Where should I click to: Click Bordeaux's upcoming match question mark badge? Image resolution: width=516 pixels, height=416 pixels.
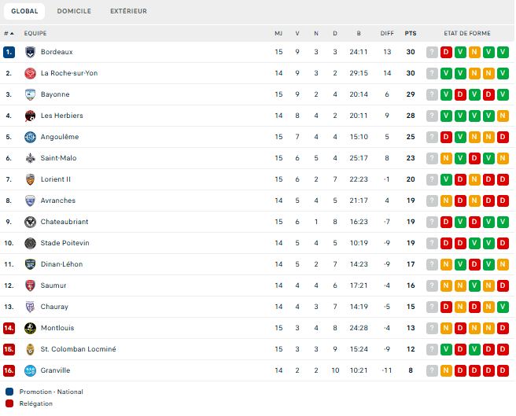(x=432, y=52)
